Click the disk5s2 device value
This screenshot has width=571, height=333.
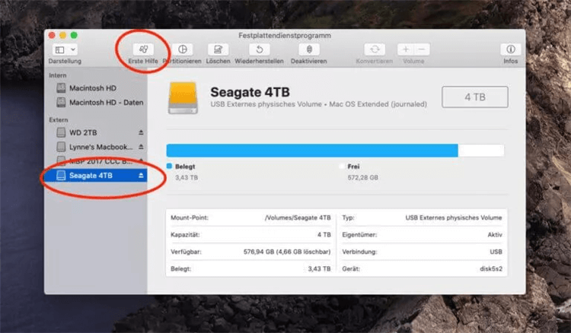pos(491,269)
